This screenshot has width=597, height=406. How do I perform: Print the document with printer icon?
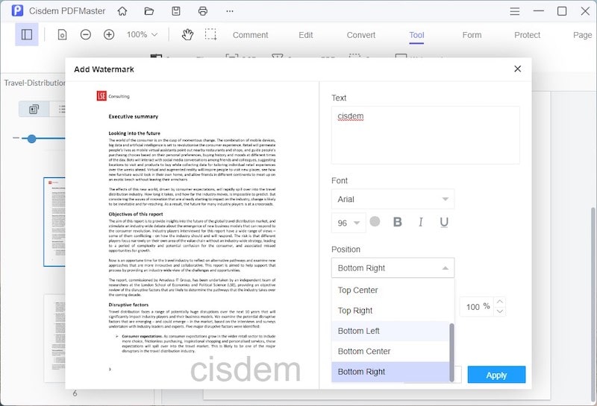202,11
